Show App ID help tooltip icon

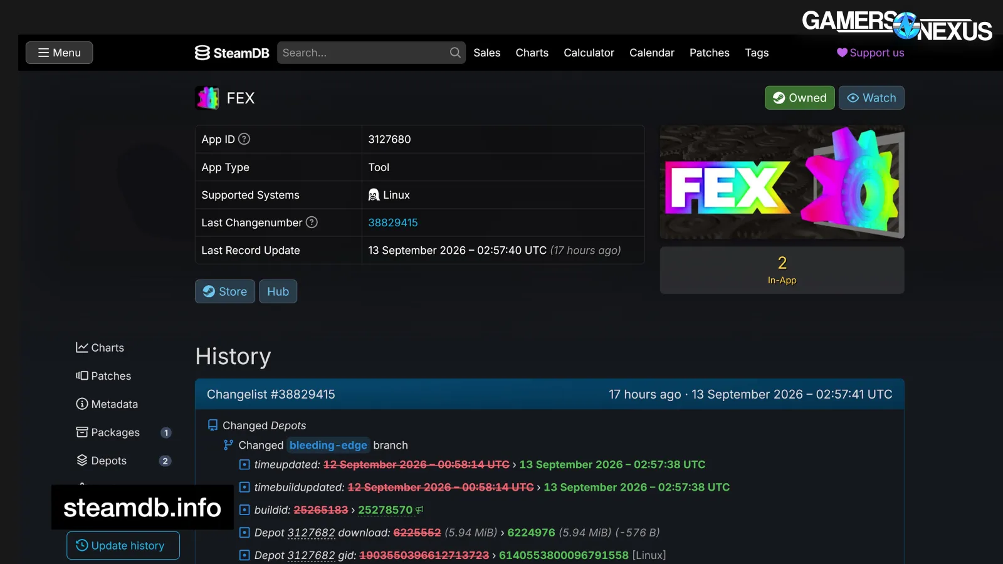244,139
